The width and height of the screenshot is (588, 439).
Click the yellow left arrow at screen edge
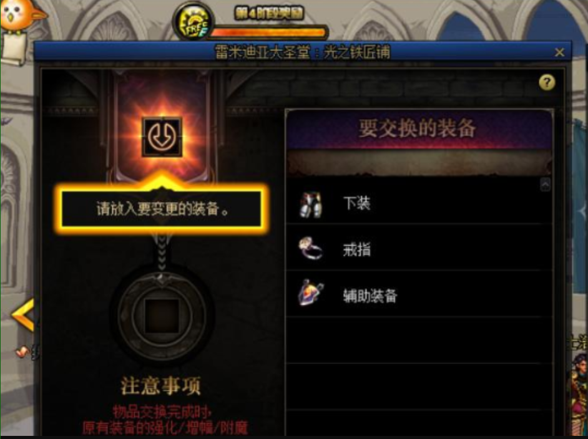click(x=23, y=316)
